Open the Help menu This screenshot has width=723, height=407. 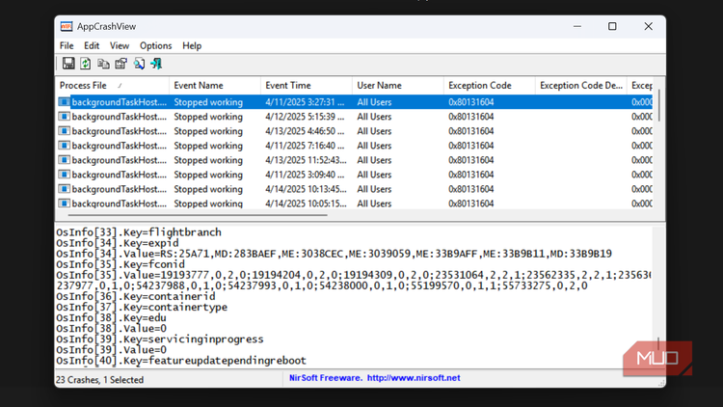pyautogui.click(x=192, y=45)
